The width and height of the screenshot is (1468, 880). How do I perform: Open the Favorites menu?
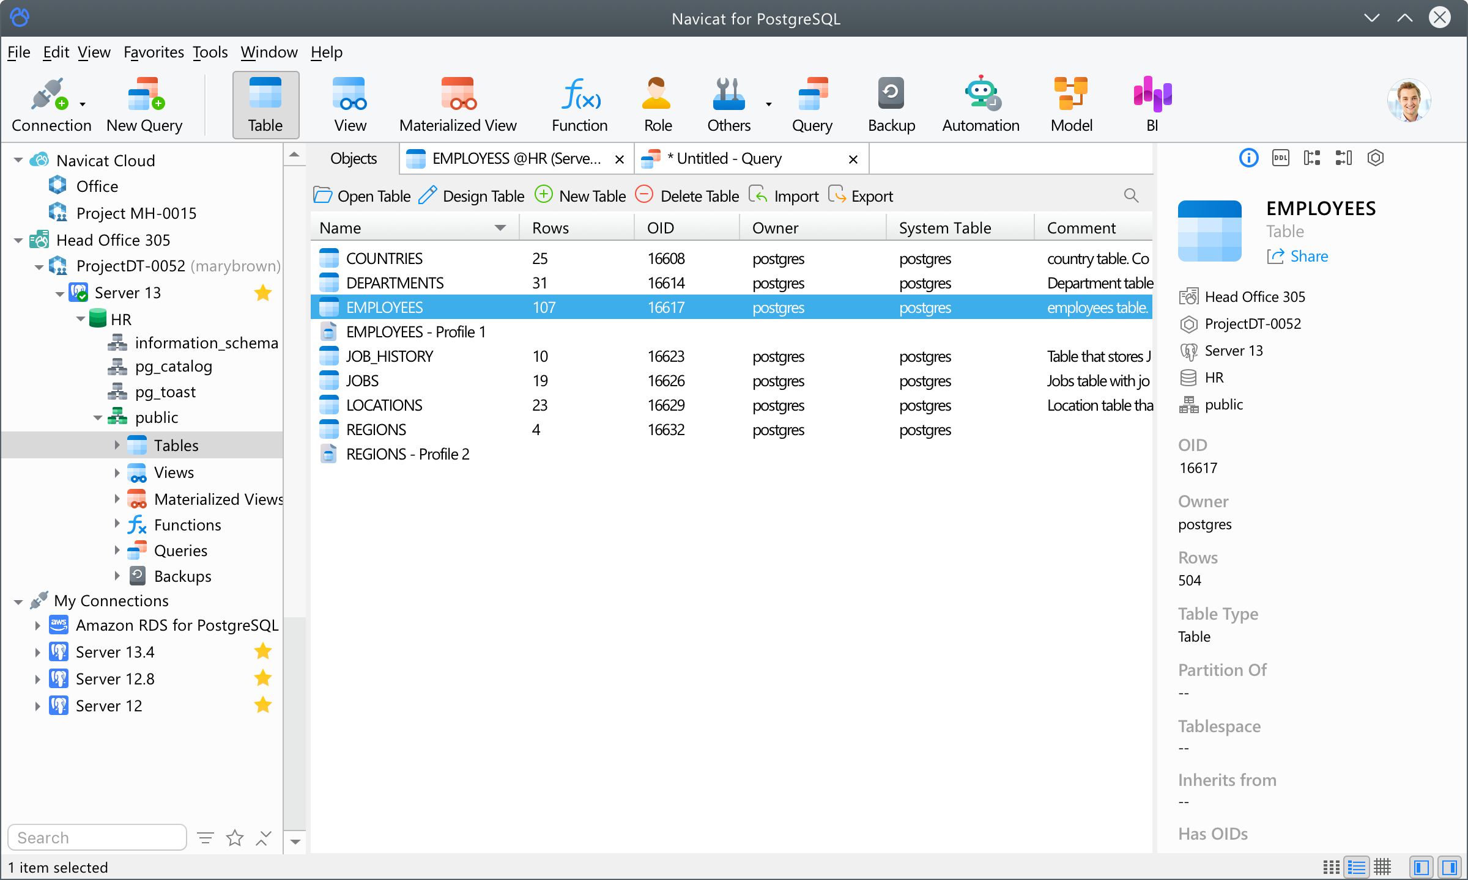coord(154,53)
